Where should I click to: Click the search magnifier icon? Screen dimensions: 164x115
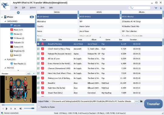coord(131,8)
